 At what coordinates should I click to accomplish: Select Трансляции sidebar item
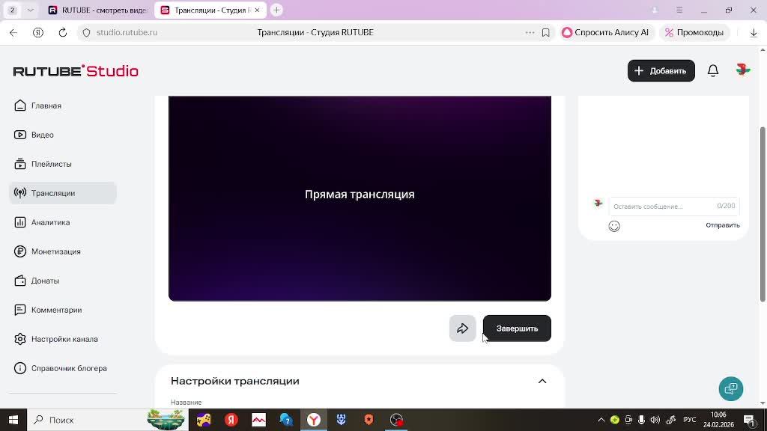click(x=63, y=193)
